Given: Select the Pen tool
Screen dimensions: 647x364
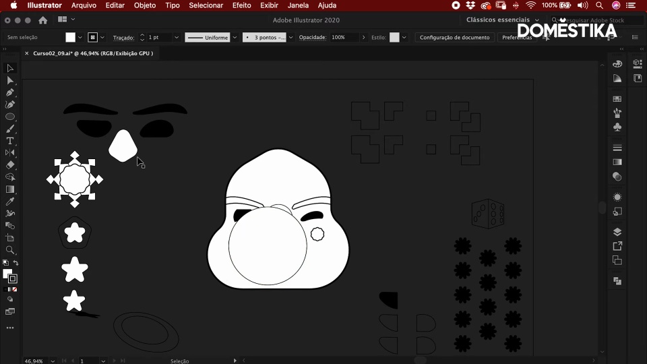Looking at the screenshot, I should point(10,92).
